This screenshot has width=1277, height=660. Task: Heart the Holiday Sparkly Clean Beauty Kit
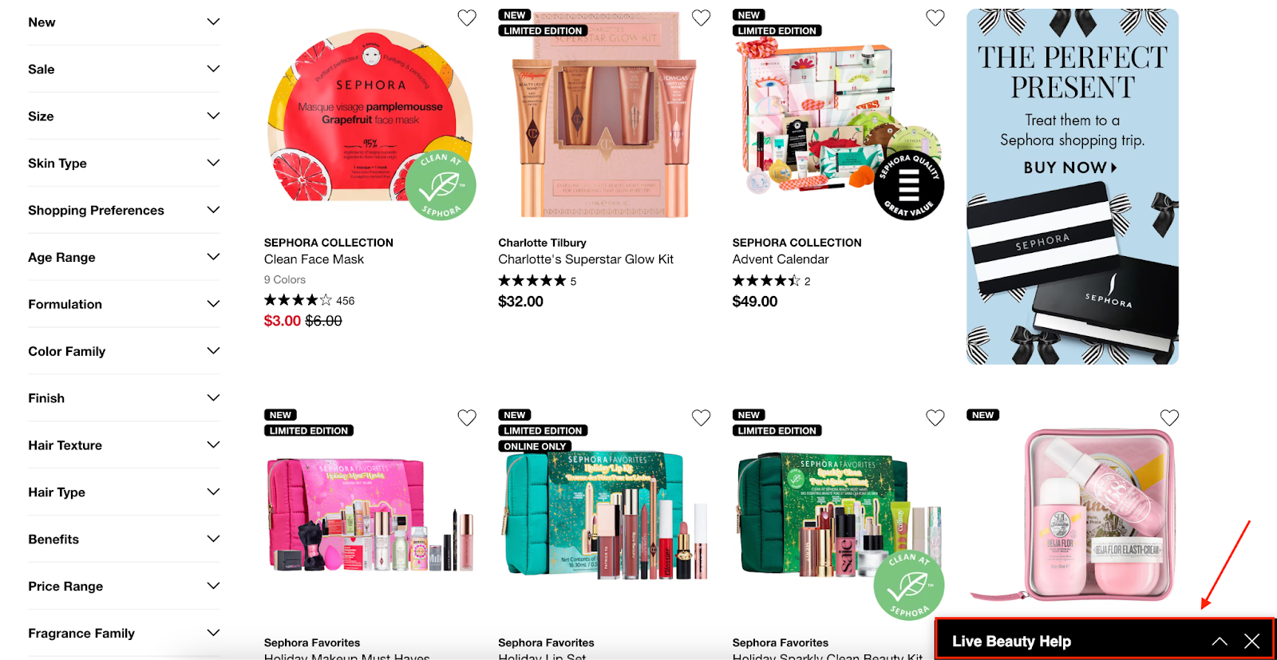pos(935,417)
